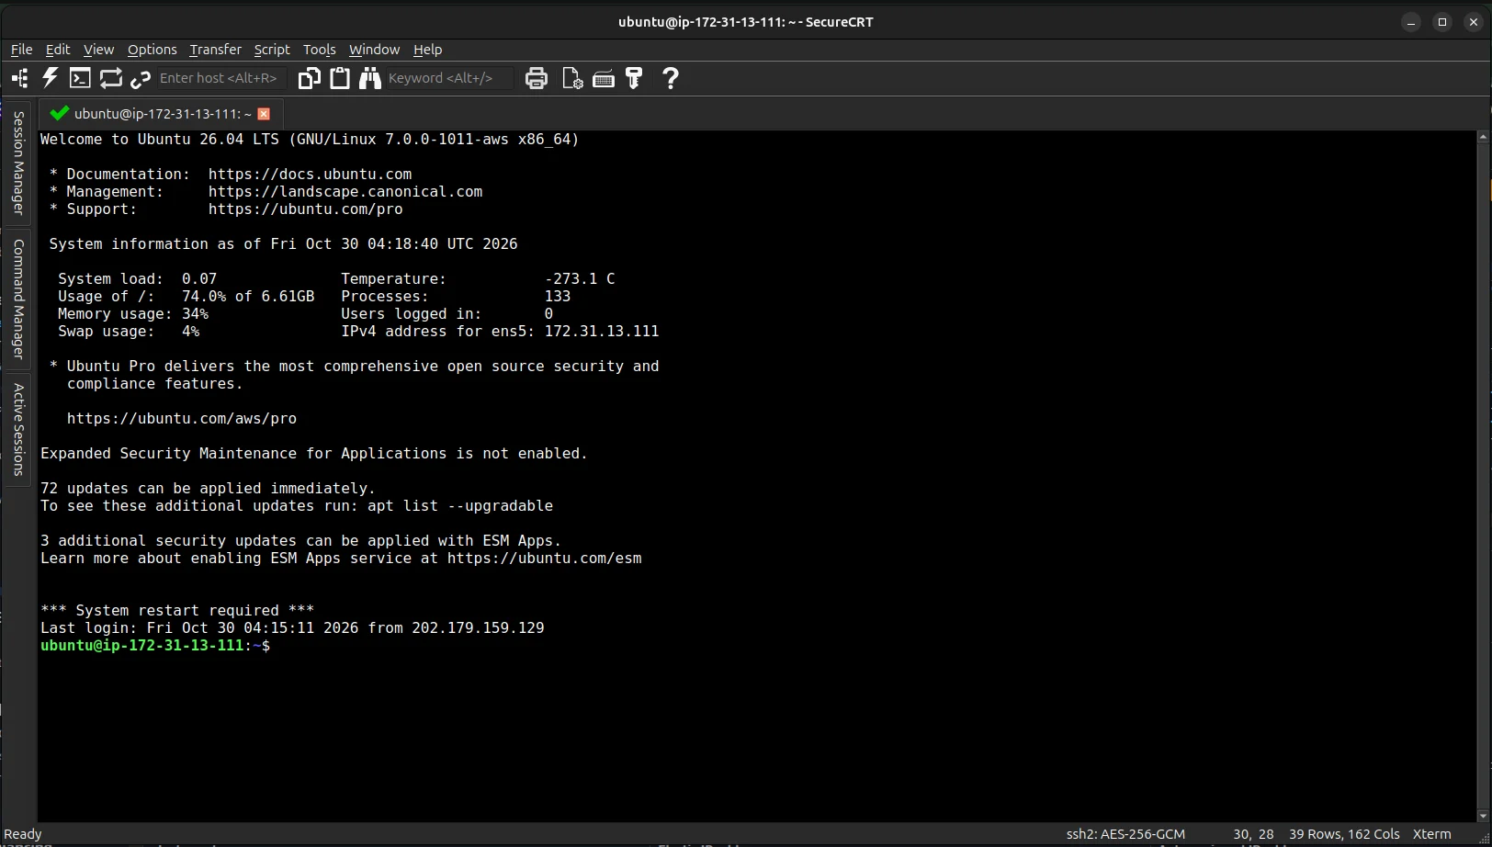Screen dimensions: 1492x847
Task: Open Session Options document-gear icon
Action: [x=571, y=79]
